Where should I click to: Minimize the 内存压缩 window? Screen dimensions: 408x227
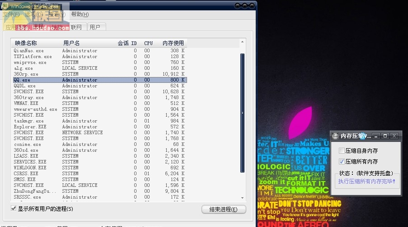point(376,136)
